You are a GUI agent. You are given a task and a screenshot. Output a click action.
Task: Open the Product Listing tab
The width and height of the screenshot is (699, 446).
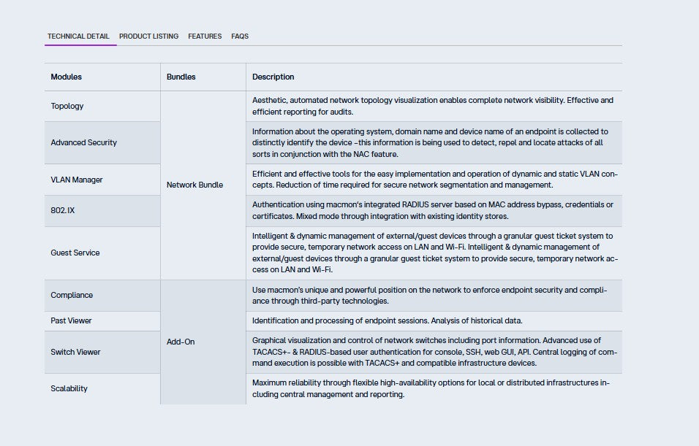tap(148, 36)
